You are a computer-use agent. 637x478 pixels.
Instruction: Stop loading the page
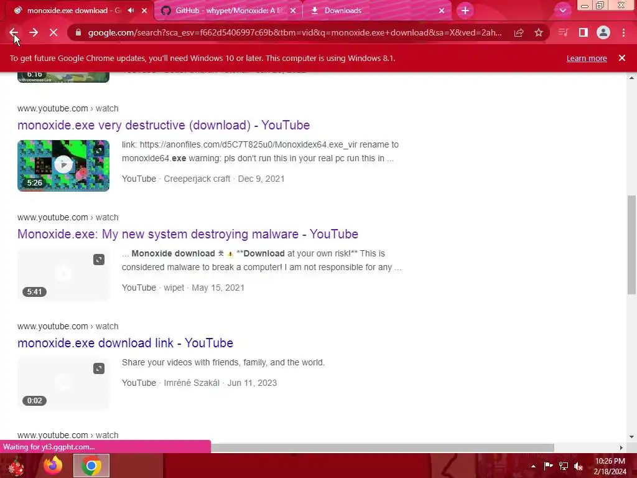coord(53,32)
